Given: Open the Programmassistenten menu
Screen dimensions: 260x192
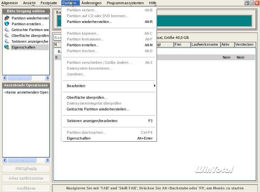Looking at the screenshot, I should 125,3.
